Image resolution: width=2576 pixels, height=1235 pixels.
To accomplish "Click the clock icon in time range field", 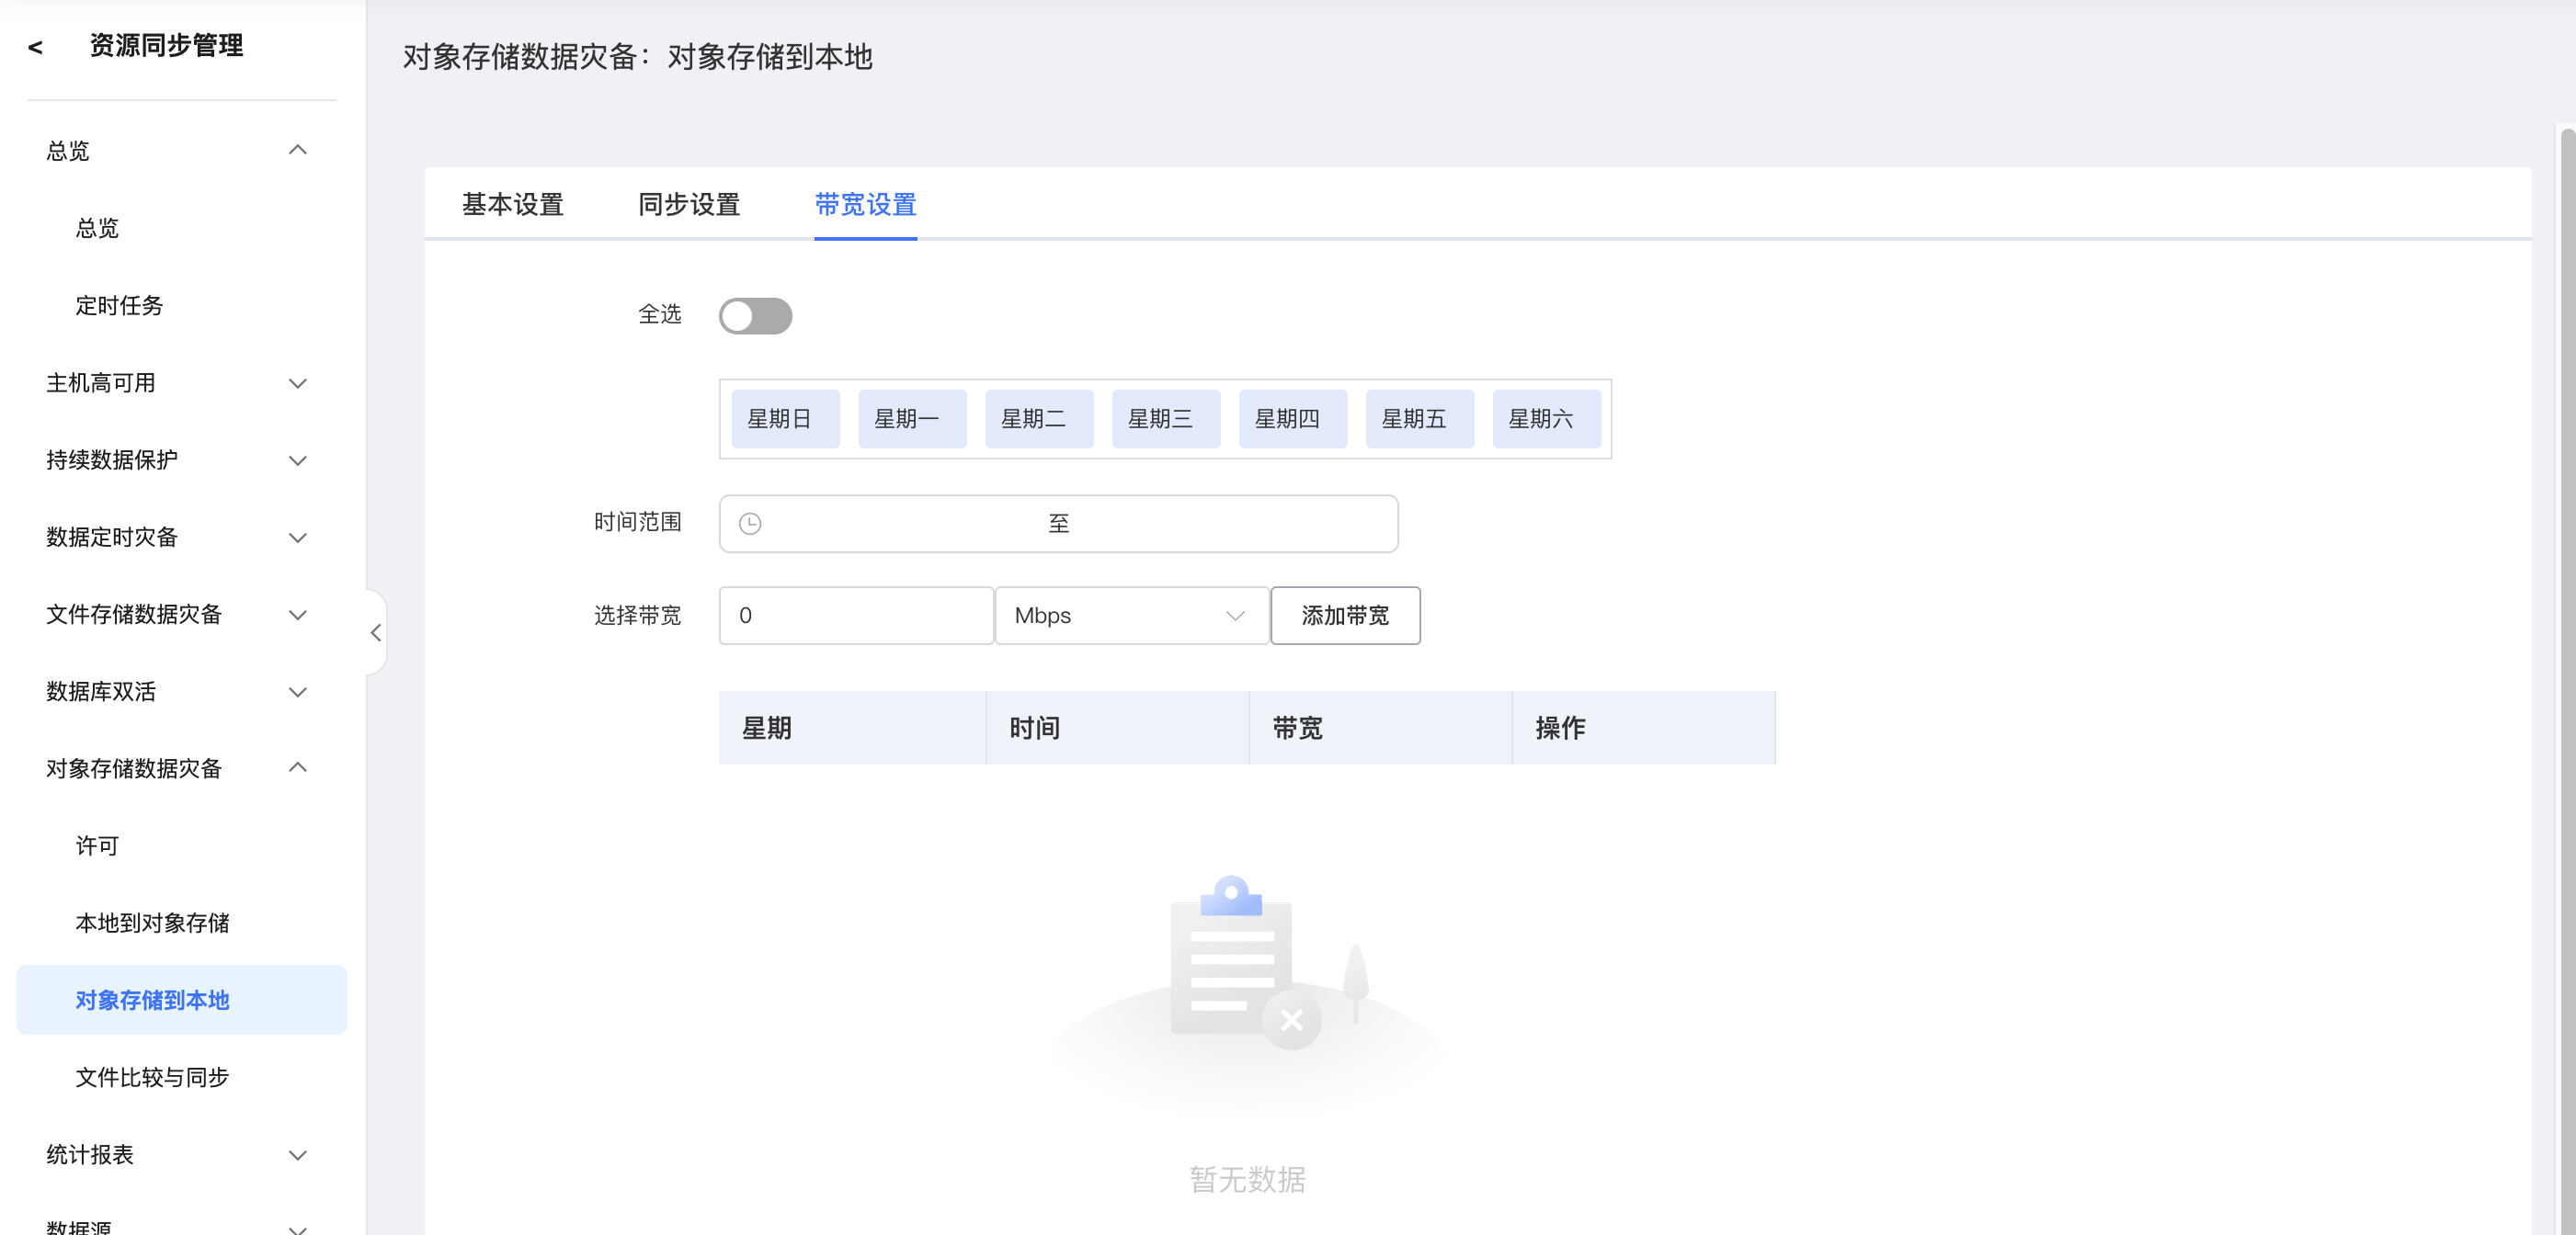I will pos(750,524).
